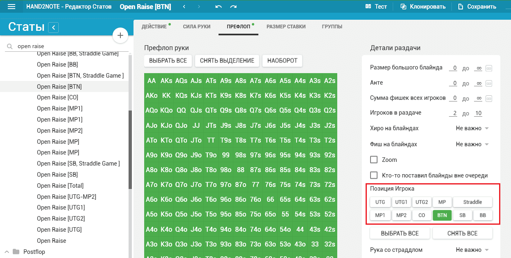Switch to the СИЛА РУКИ tab

(197, 27)
